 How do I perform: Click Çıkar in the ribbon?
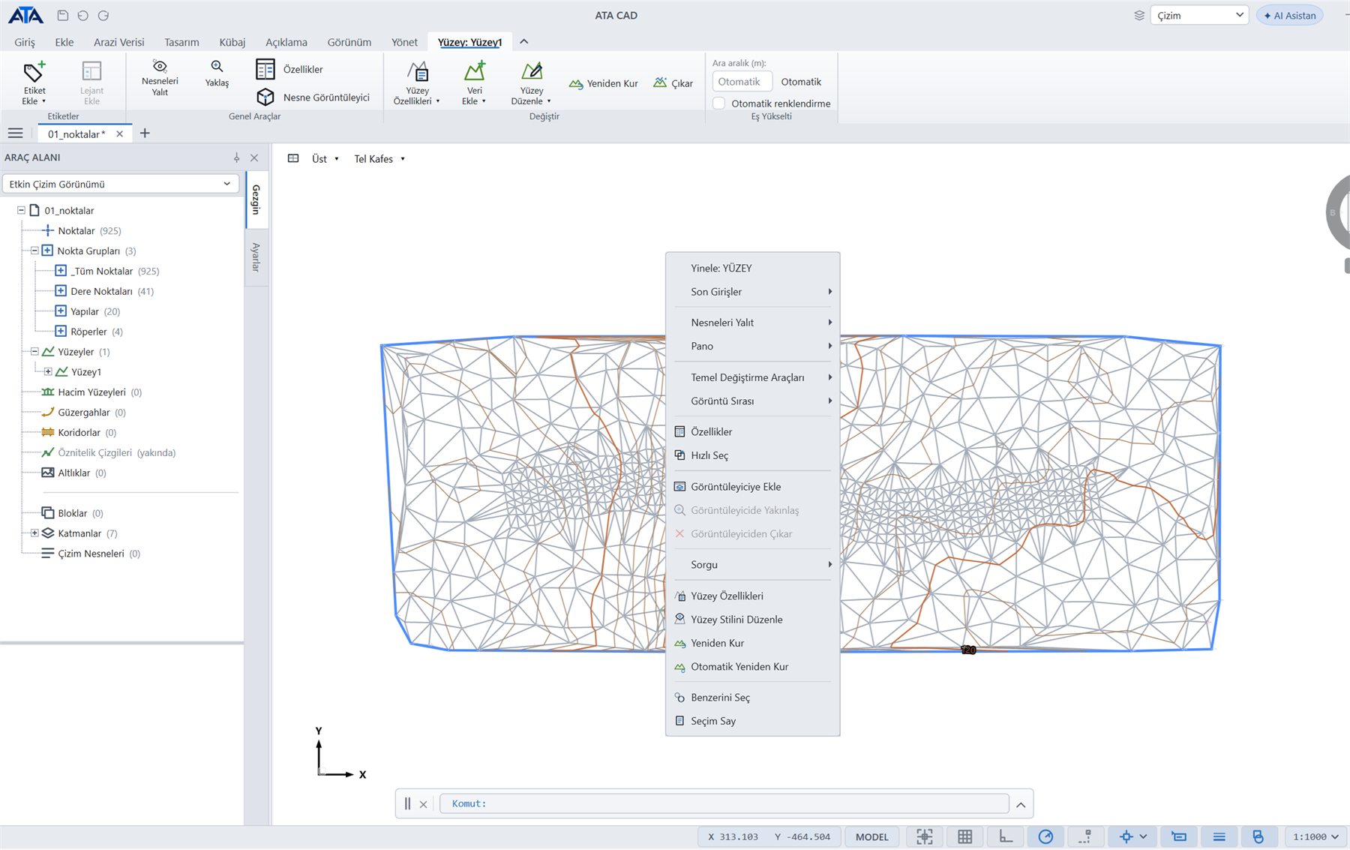[673, 83]
